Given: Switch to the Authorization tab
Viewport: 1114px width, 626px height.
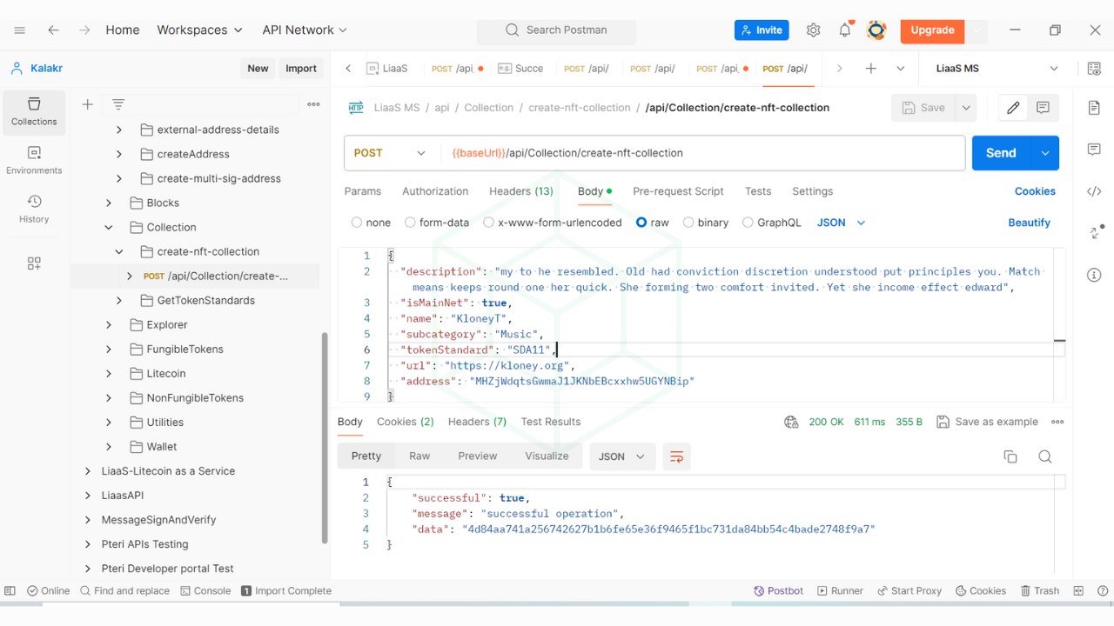Looking at the screenshot, I should point(435,191).
